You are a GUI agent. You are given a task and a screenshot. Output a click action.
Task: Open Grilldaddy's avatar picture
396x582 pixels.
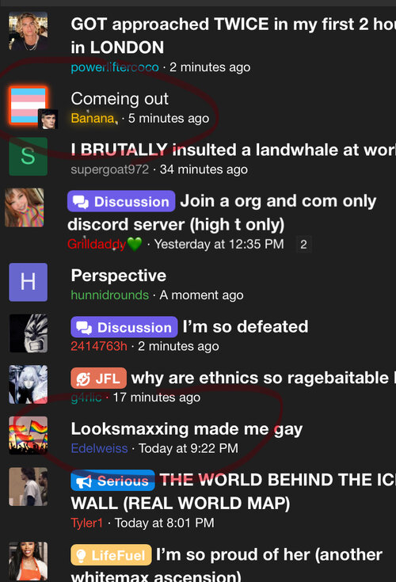24,207
